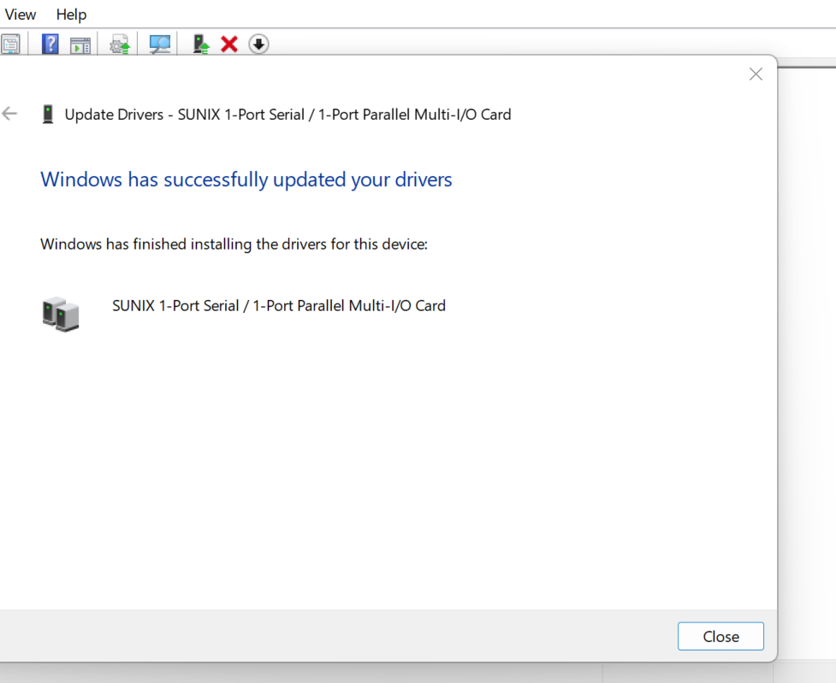Screen dimensions: 836x683
Task: Open the View menu
Action: [x=21, y=15]
